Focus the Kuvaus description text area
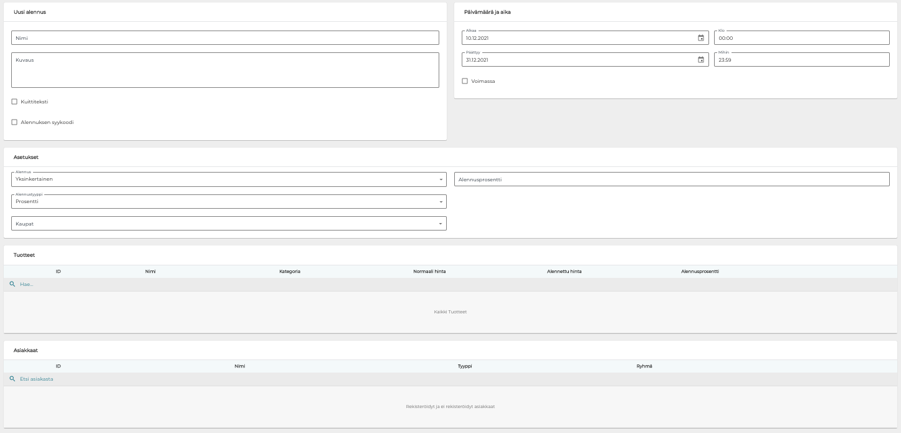This screenshot has width=901, height=433. (x=225, y=70)
